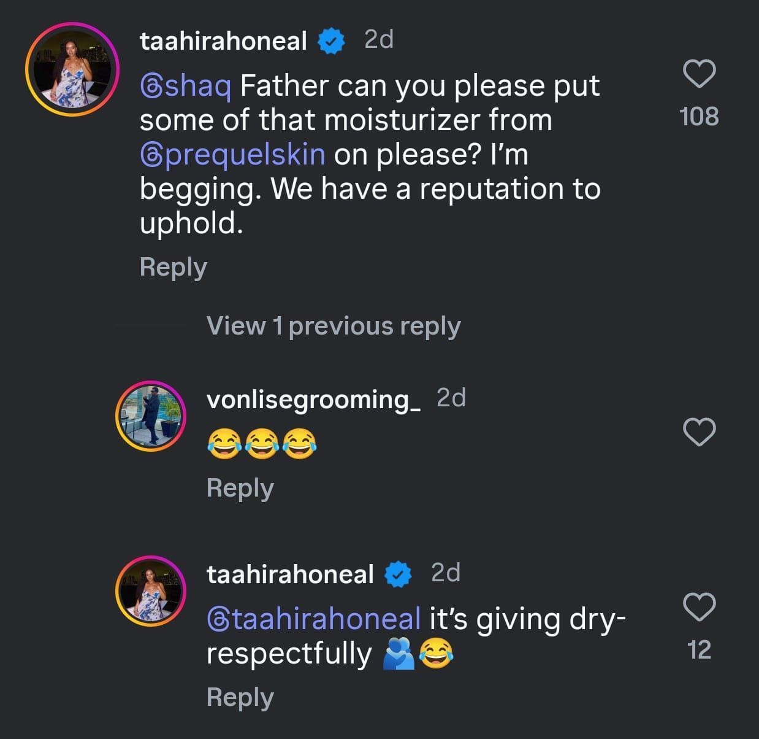Click vonlisegrooming_ username
This screenshot has height=739, width=759.
[x=313, y=400]
